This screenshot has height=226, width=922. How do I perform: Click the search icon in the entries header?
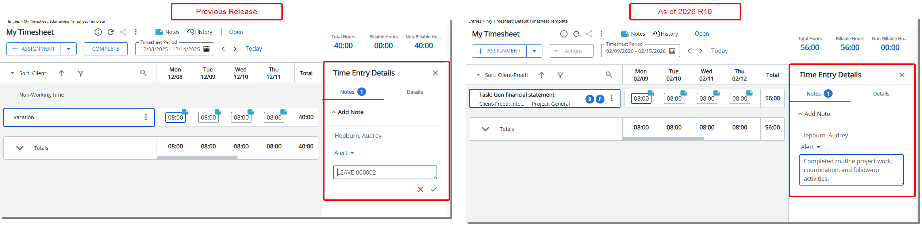143,73
